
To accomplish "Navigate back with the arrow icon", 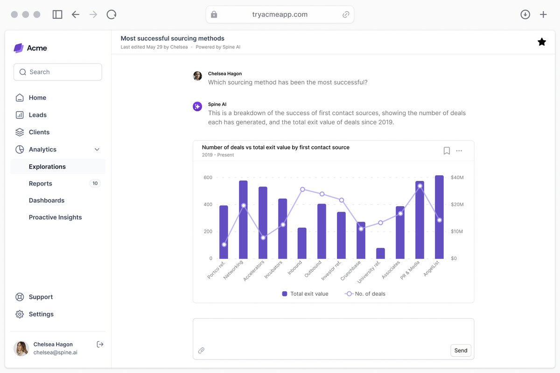I will 75,14.
